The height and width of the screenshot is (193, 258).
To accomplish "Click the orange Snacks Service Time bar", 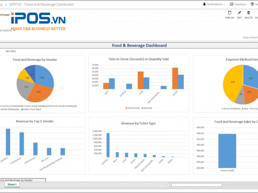I will click(175, 78).
